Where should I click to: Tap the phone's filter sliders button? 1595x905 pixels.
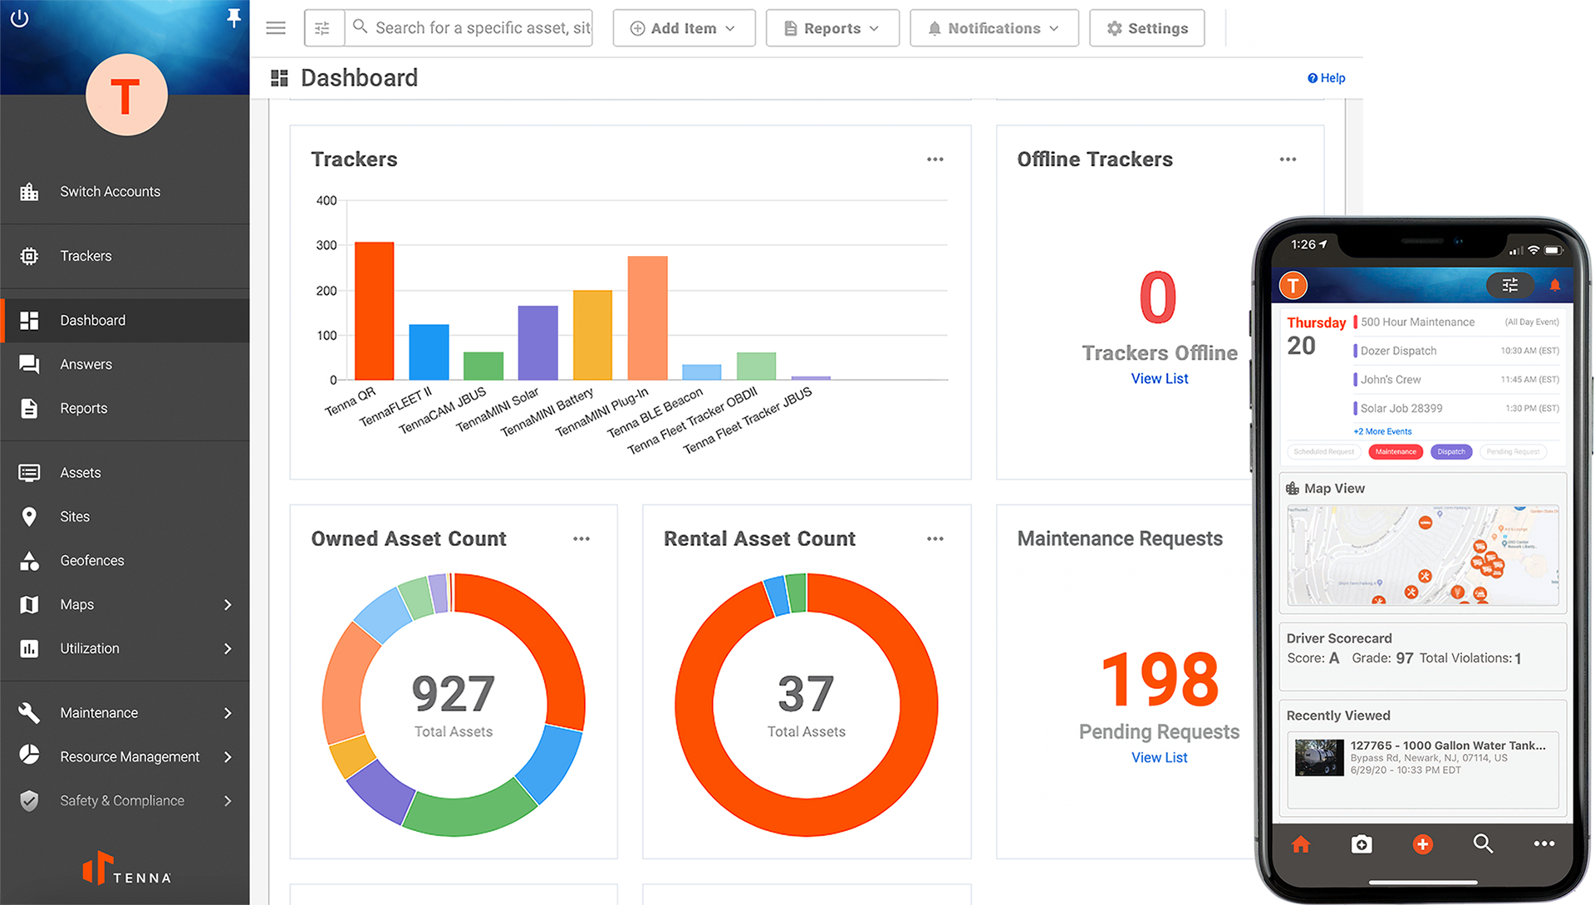pos(1510,286)
